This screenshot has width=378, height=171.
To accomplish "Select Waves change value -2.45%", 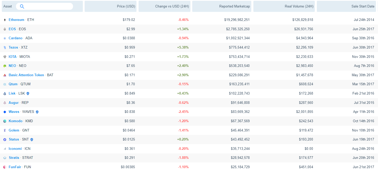I will (x=183, y=112).
